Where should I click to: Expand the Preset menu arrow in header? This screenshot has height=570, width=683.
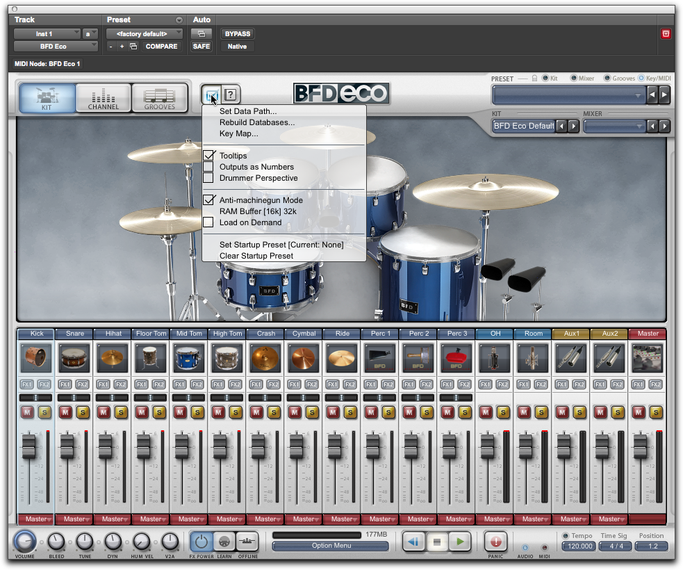(179, 20)
